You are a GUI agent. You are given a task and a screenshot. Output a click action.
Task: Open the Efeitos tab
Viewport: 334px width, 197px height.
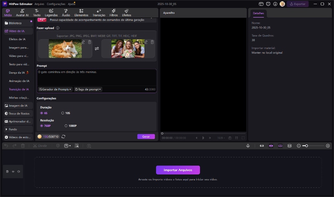(x=127, y=13)
